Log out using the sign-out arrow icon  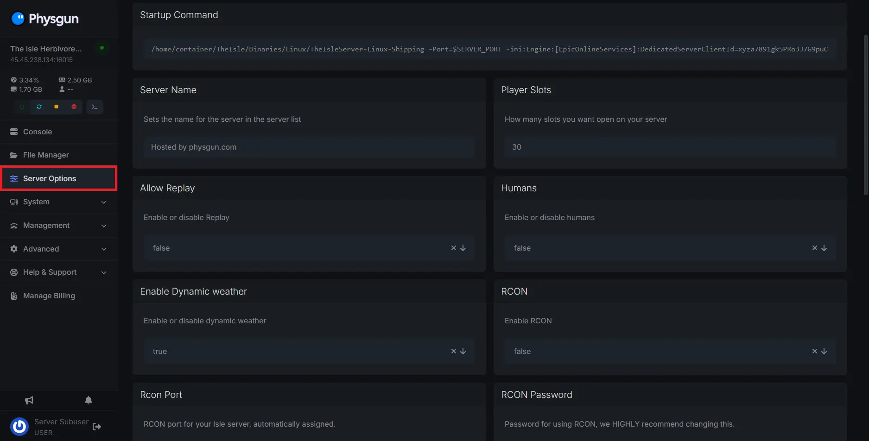click(x=97, y=427)
